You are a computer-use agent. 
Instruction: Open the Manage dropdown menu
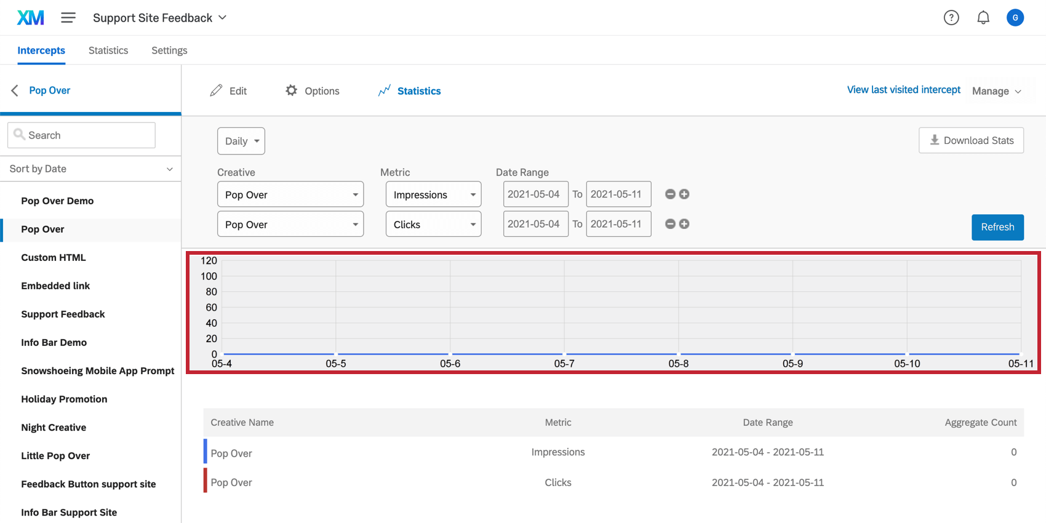pos(997,91)
